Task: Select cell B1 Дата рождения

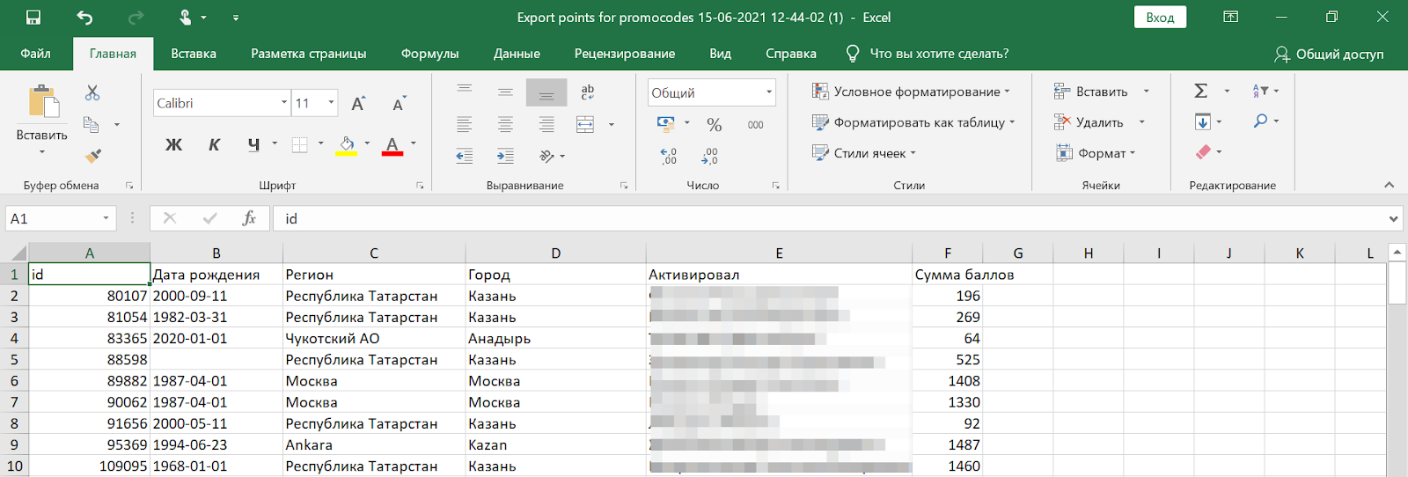Action: tap(216, 275)
